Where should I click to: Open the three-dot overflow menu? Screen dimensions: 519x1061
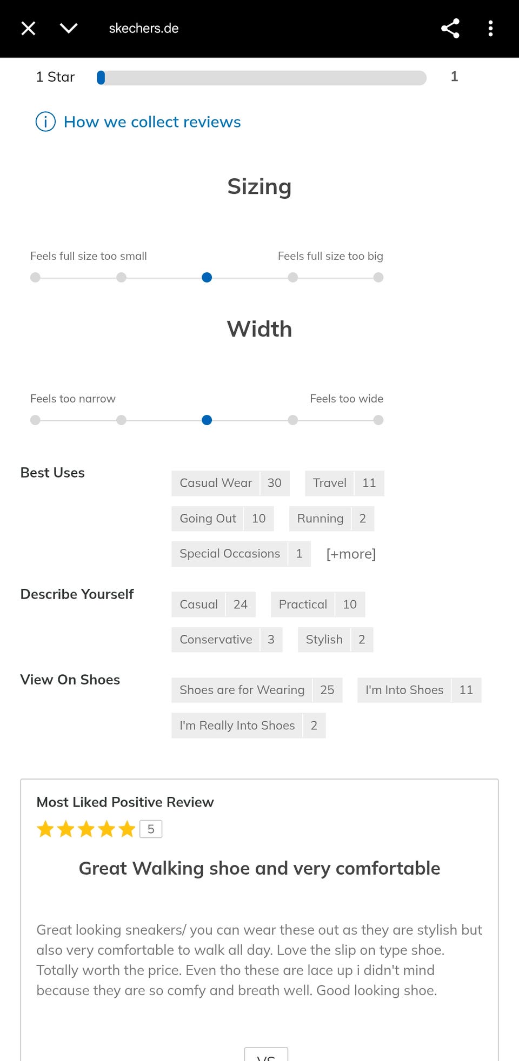pos(490,28)
